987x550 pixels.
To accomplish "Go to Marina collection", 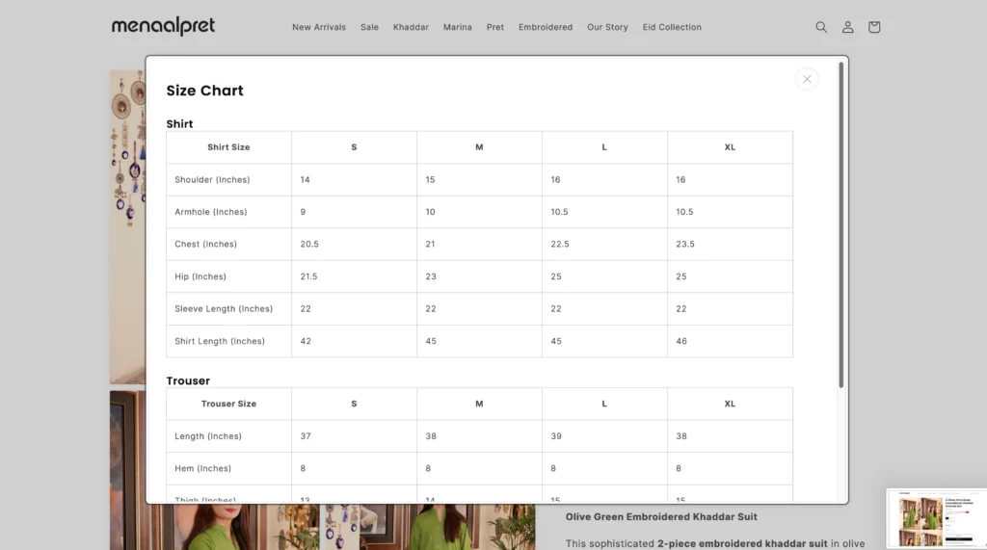I will pos(458,27).
